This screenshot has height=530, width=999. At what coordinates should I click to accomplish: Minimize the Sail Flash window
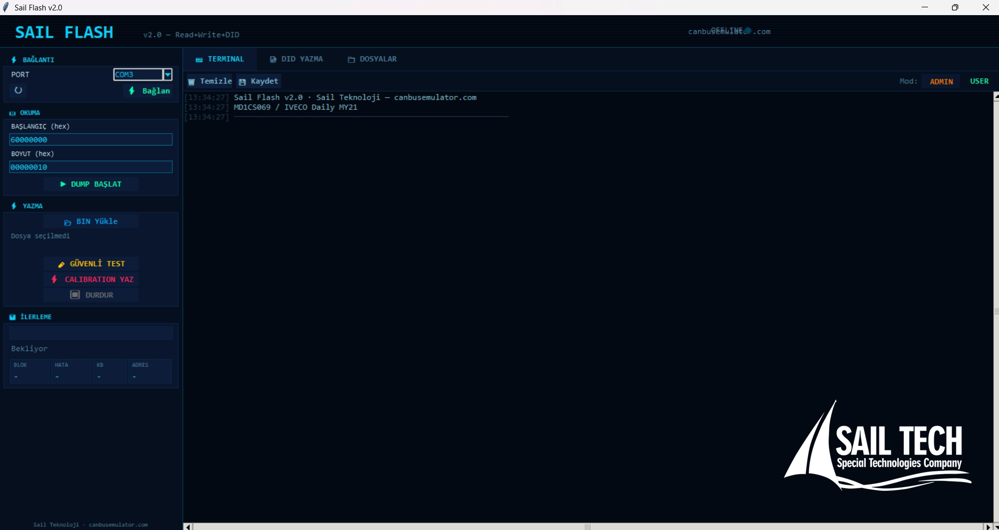(925, 7)
